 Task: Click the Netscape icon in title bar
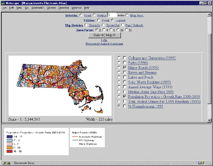[x=3, y=3]
